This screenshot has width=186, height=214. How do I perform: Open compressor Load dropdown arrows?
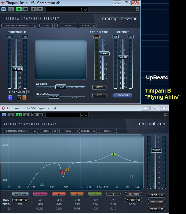[55, 26]
